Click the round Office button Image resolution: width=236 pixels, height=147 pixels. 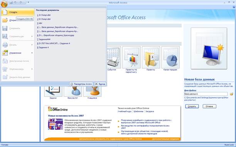click(x=4, y=4)
